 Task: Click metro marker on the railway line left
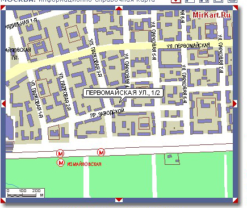[60, 153]
